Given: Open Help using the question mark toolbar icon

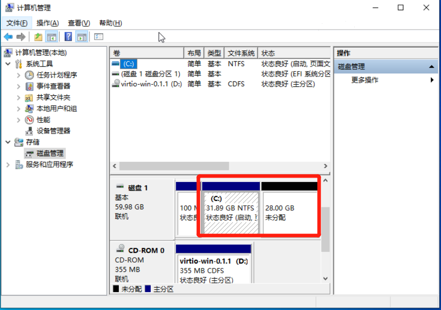Looking at the screenshot, I should pos(68,36).
